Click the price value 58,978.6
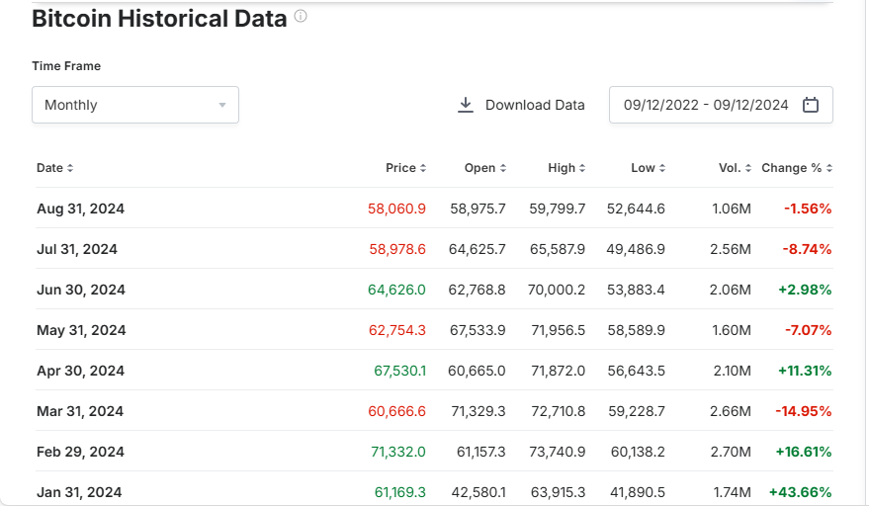The image size is (869, 506). tap(397, 249)
